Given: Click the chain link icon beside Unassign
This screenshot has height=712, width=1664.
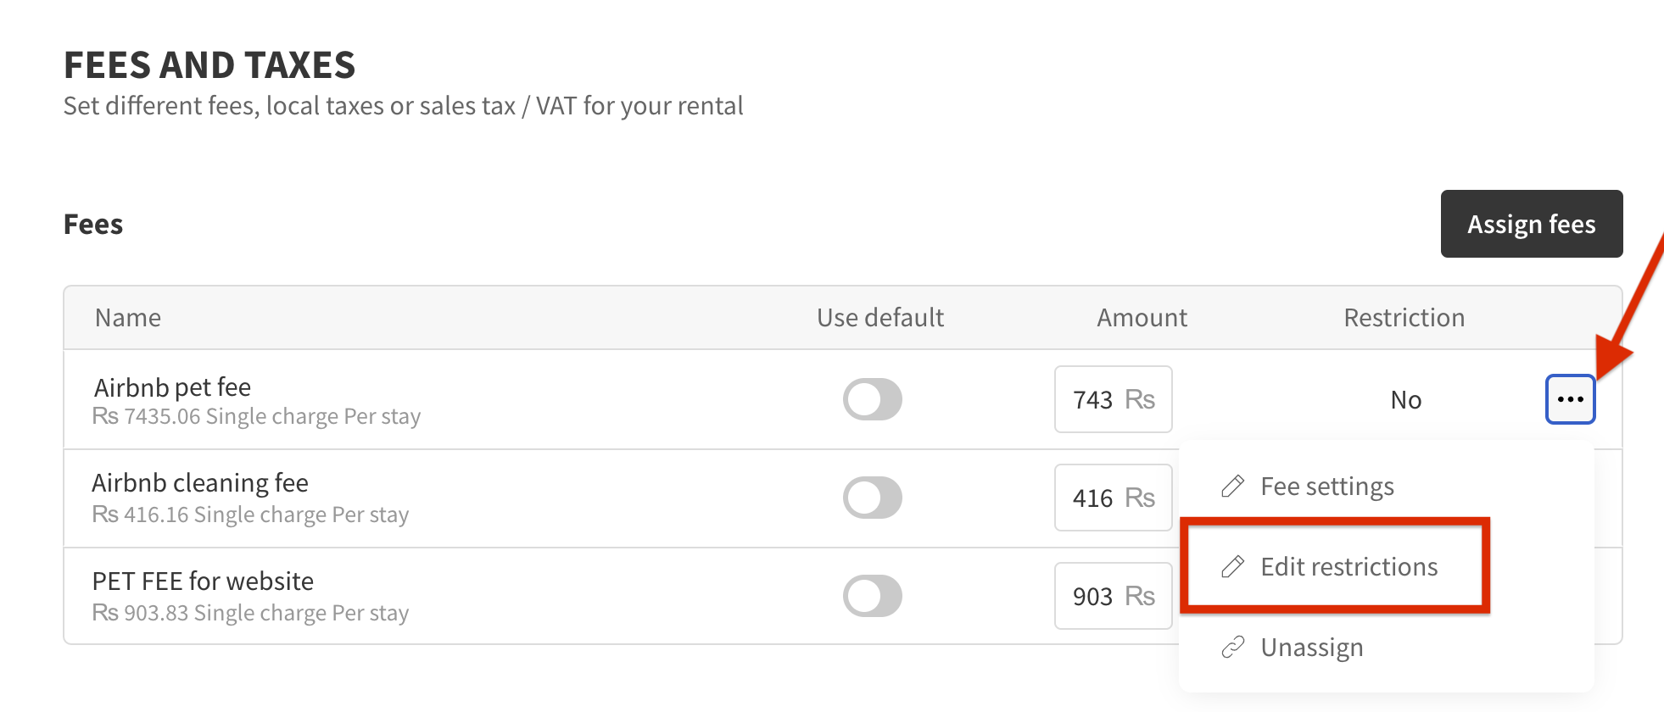Looking at the screenshot, I should tap(1232, 648).
